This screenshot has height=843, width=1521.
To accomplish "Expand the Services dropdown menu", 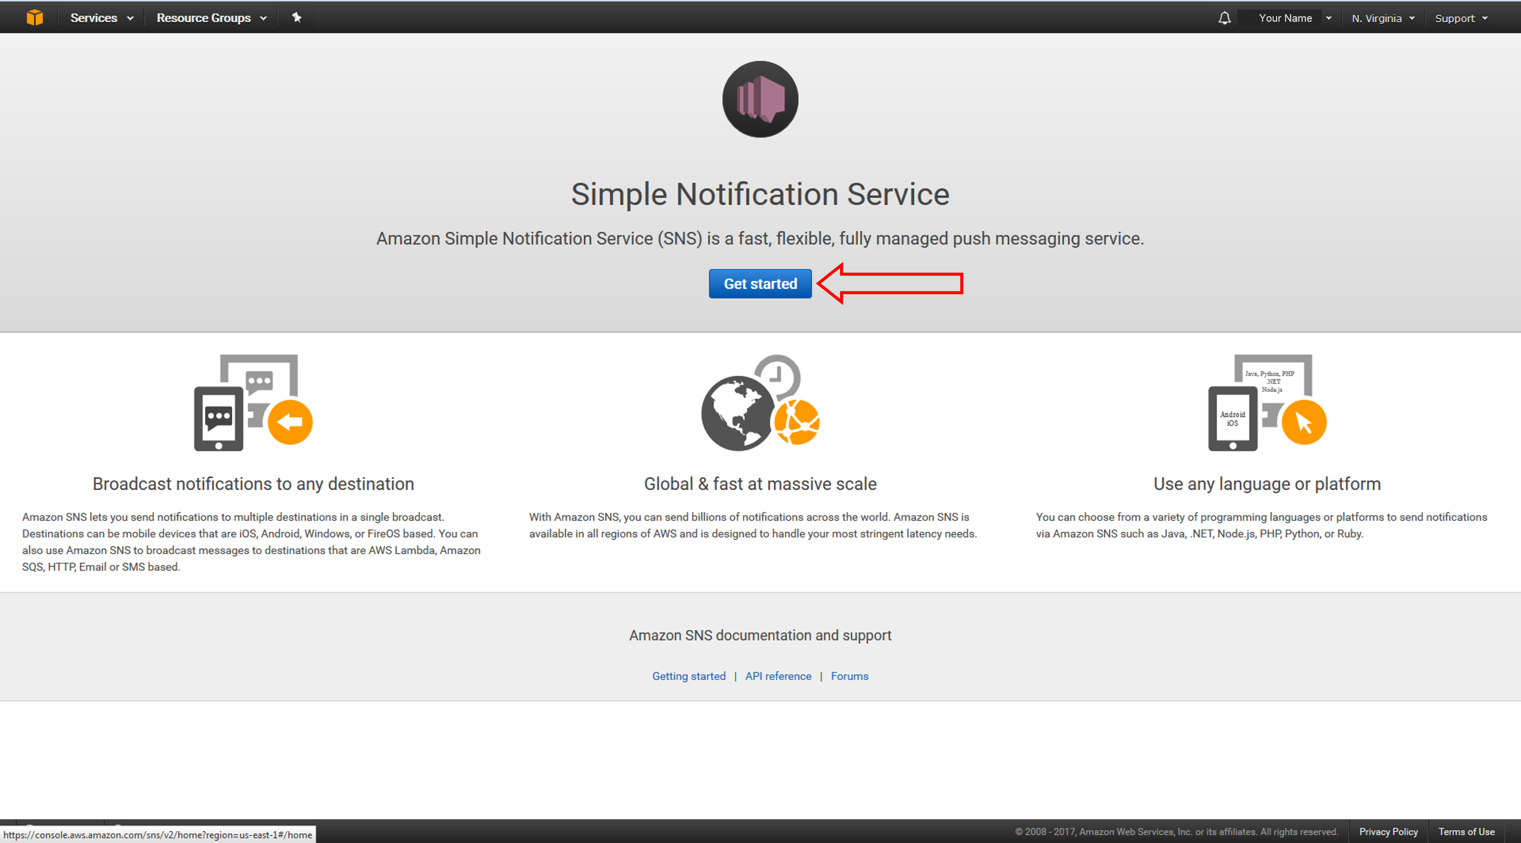I will pos(101,18).
